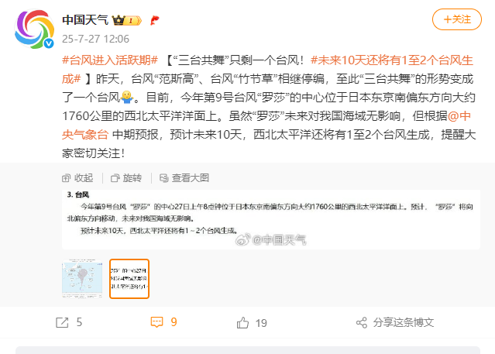Click the share icon for 分享这条博文
495x354 pixels.
tap(362, 323)
